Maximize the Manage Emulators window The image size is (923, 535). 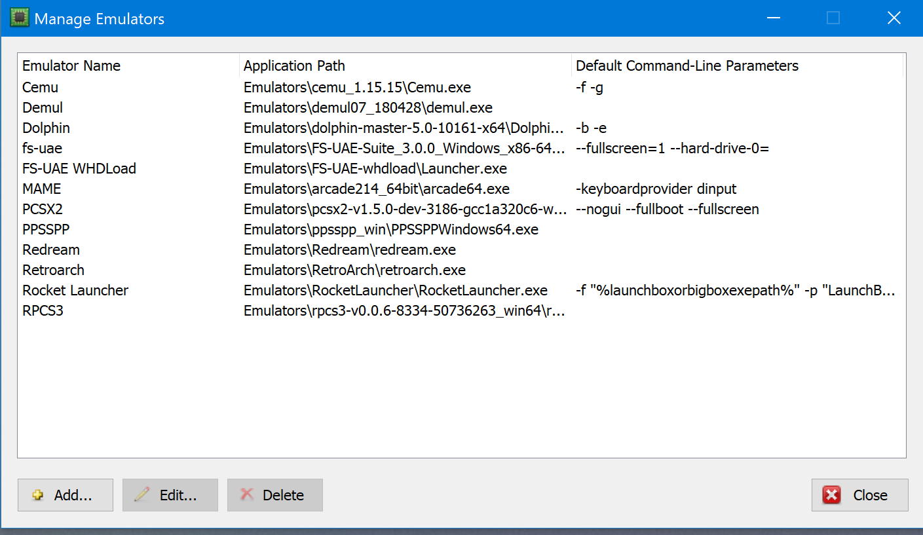[833, 18]
